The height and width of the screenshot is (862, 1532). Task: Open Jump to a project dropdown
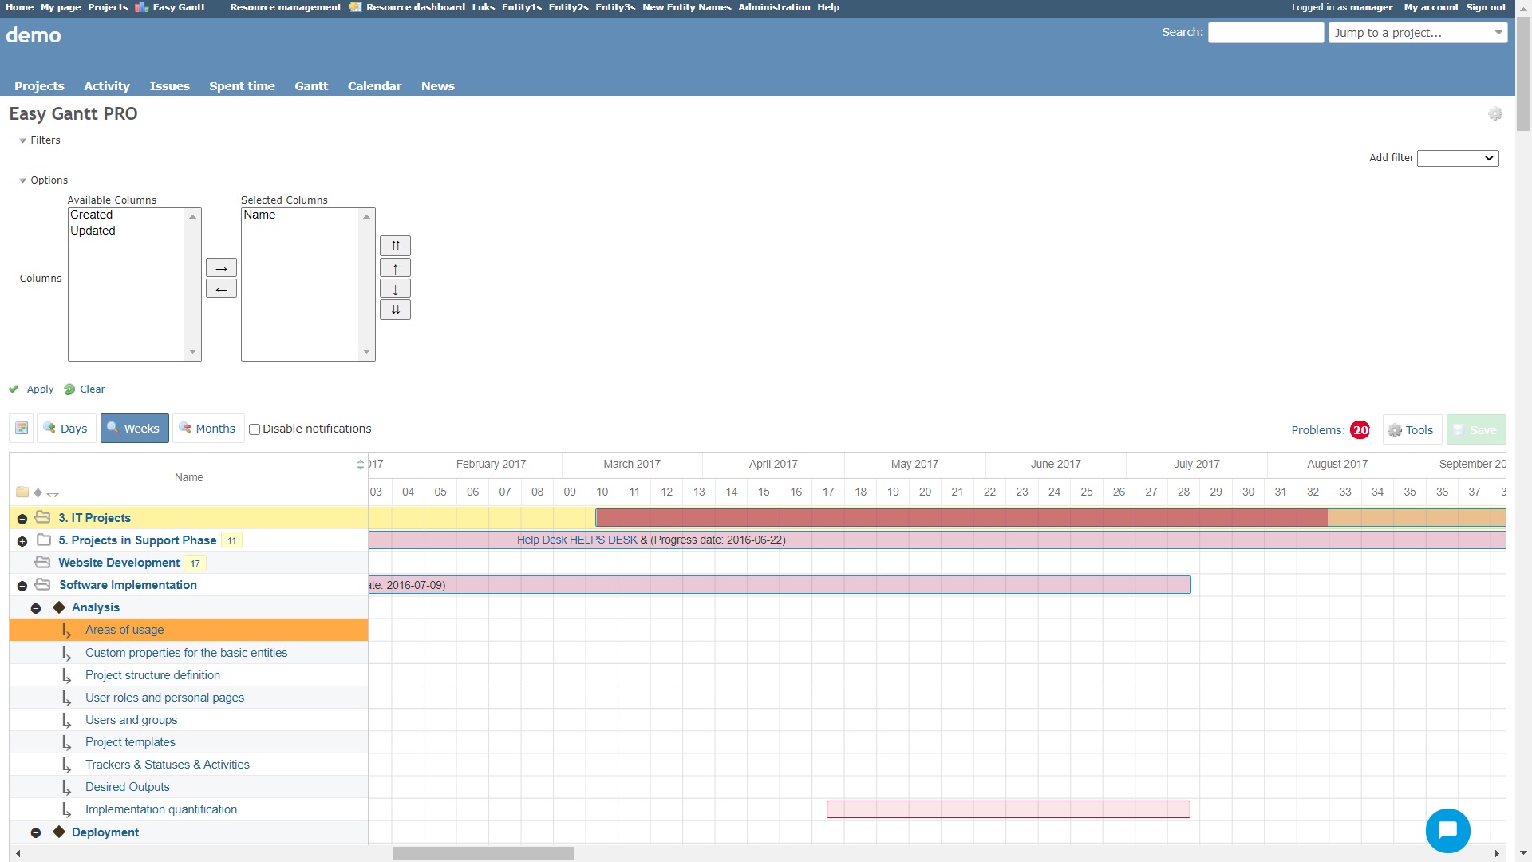(x=1417, y=33)
